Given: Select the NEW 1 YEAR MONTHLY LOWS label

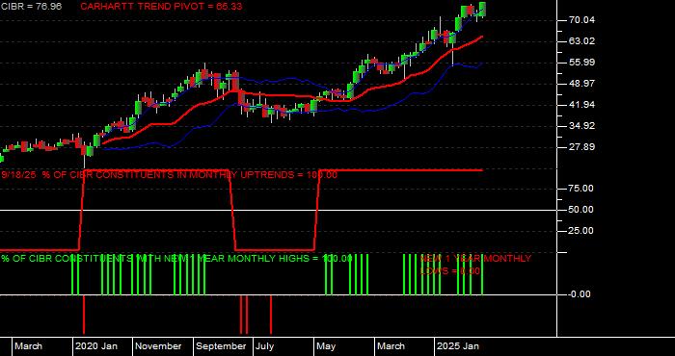Looking at the screenshot, I should [x=475, y=265].
